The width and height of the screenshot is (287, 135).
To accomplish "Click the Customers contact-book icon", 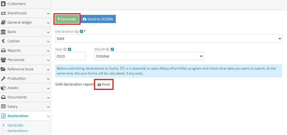I will click(x=3, y=4).
